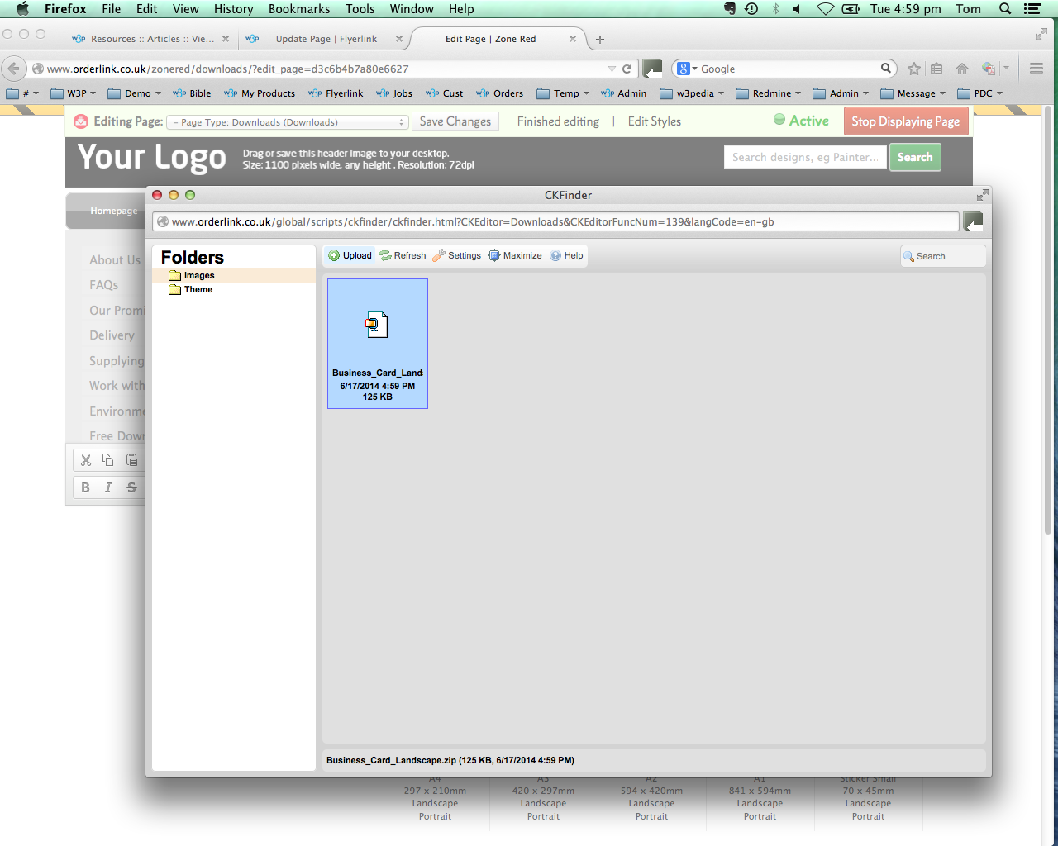Open CKFinder Help
Image resolution: width=1058 pixels, height=846 pixels.
coord(567,256)
